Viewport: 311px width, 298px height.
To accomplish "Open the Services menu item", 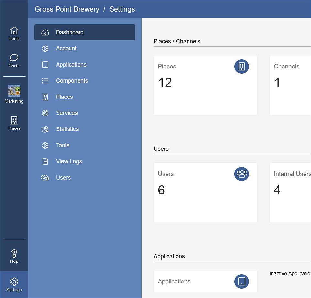I will [x=85, y=113].
